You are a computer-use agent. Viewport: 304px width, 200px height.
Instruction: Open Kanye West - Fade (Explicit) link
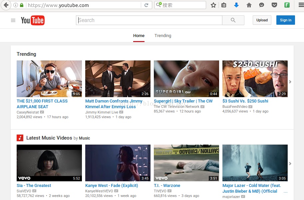point(112,185)
